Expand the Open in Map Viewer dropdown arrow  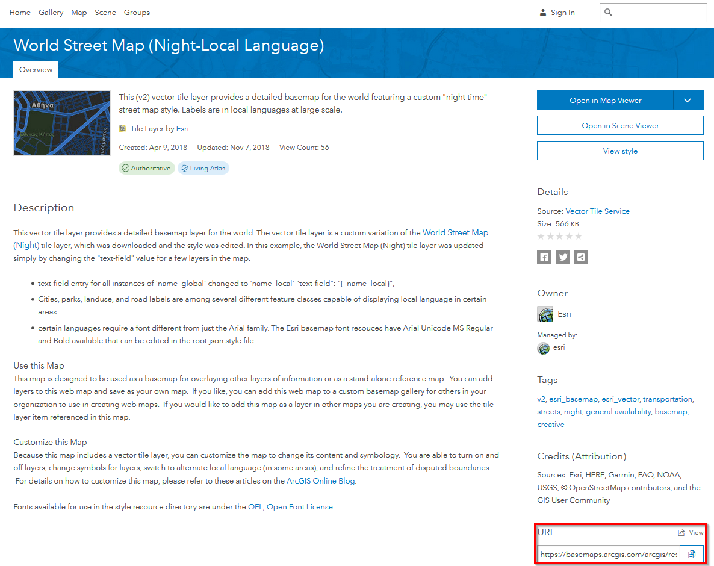(x=688, y=100)
